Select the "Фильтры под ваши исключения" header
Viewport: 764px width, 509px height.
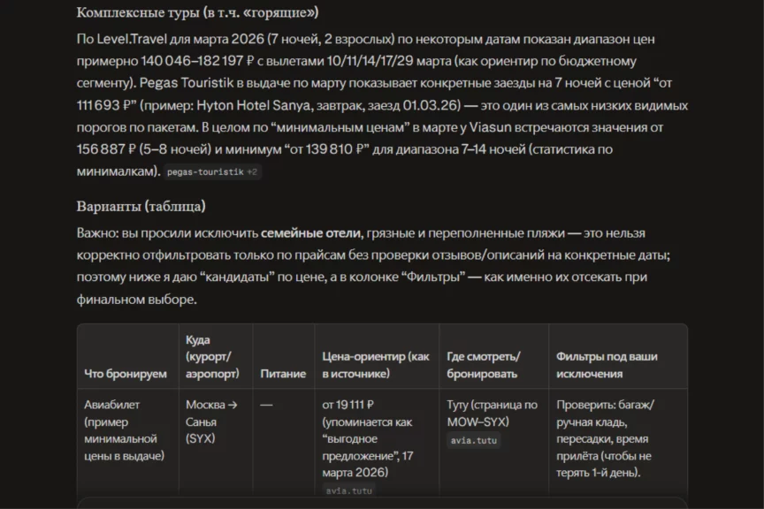pos(607,365)
